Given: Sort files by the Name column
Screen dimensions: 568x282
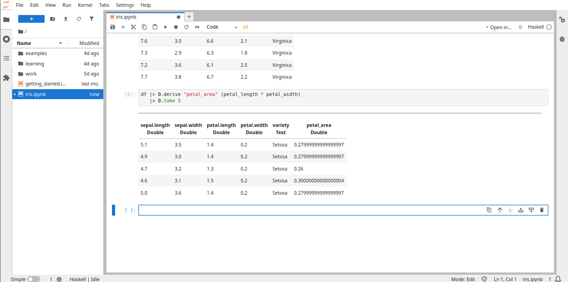Looking at the screenshot, I should (40, 43).
